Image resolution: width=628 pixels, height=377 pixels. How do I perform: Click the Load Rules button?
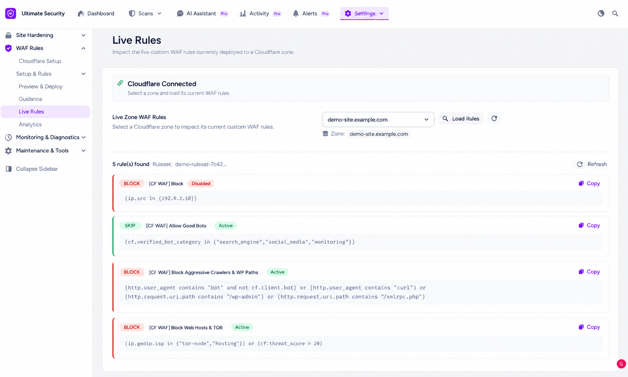click(x=461, y=119)
